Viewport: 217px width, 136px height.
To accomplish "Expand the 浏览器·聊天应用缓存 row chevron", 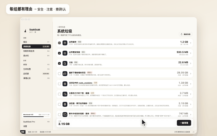I will [191, 104].
